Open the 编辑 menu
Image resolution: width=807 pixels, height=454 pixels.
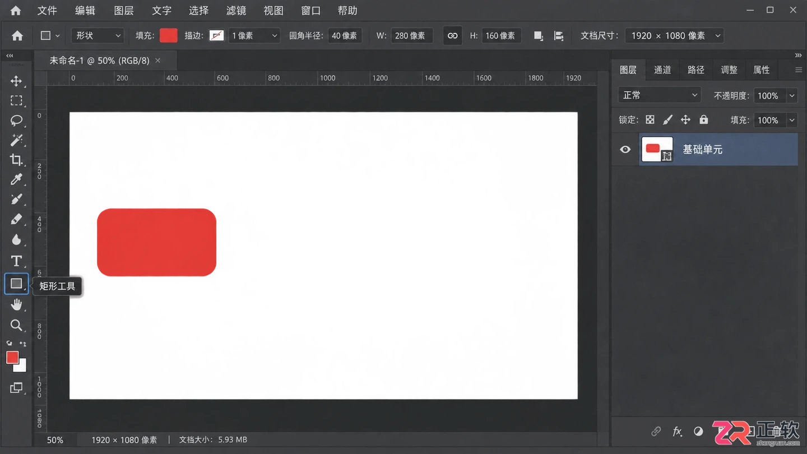[x=85, y=11]
